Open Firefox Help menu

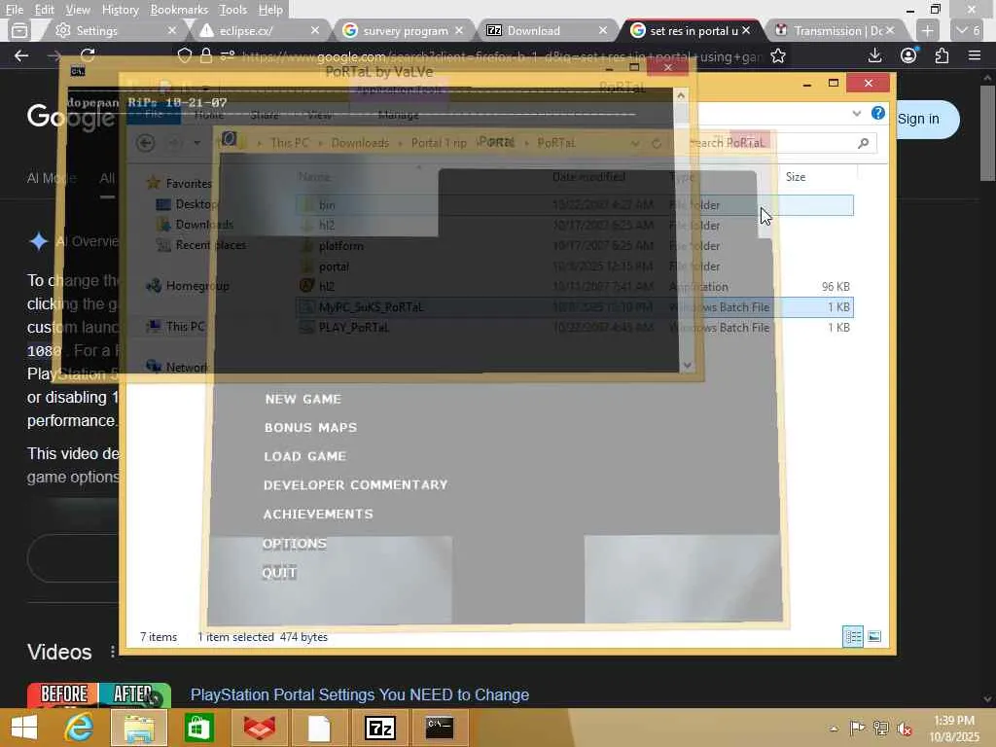[x=270, y=10]
